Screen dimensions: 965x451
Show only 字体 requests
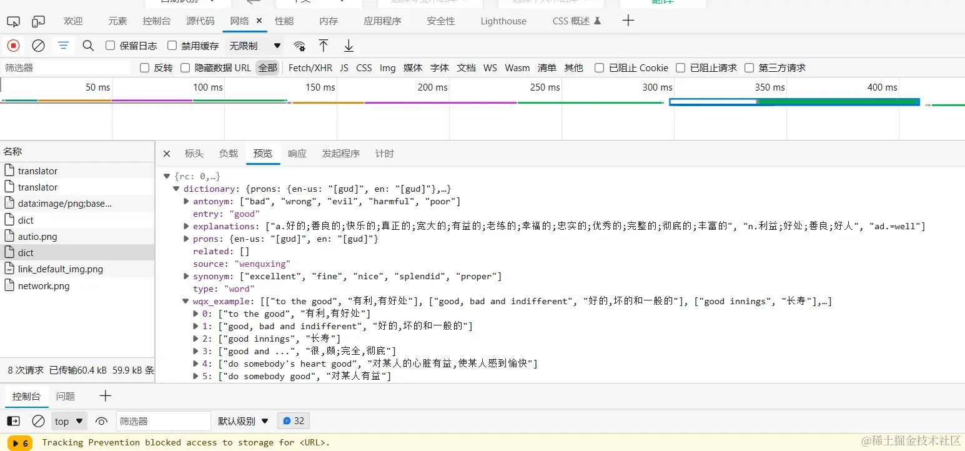[x=440, y=68]
